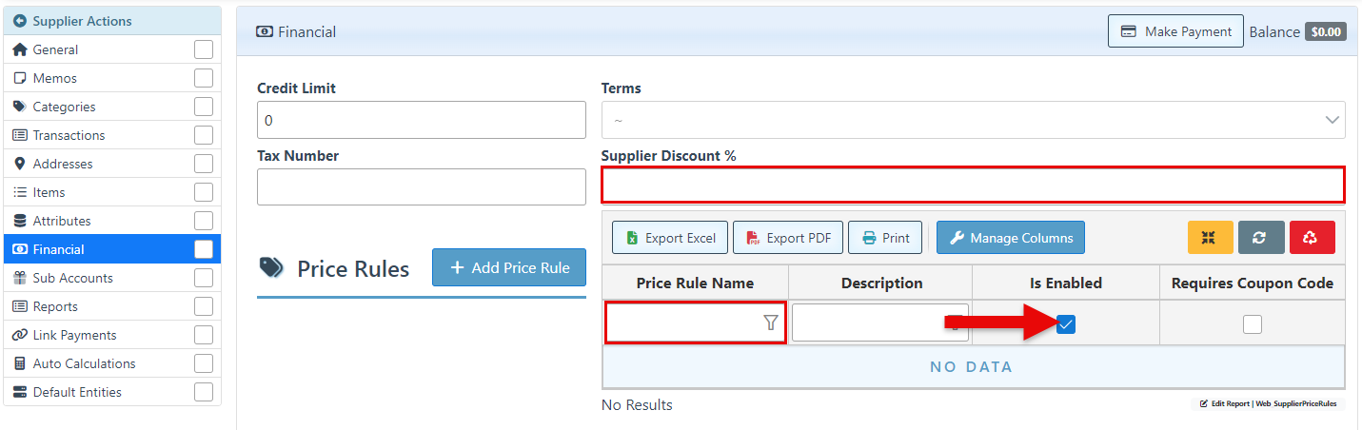The image size is (1362, 430).
Task: Click the gray refresh icon button
Action: (x=1260, y=238)
